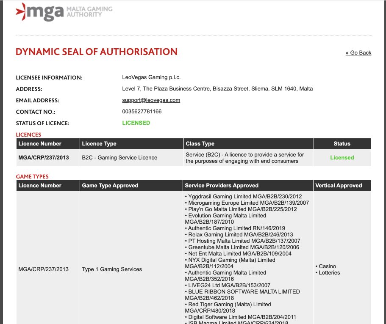Click the EMAIL ADDRESS: label

click(37, 100)
